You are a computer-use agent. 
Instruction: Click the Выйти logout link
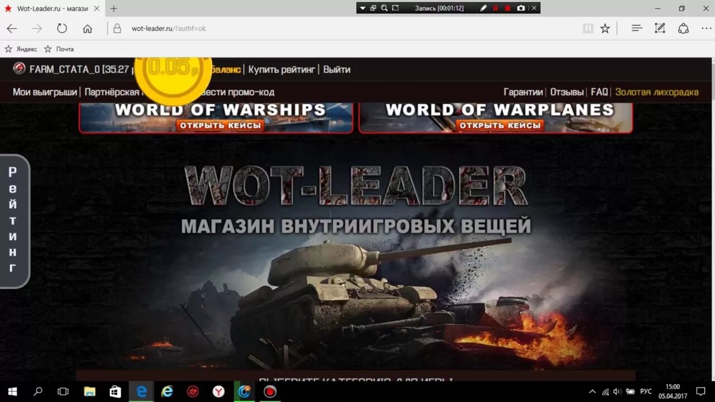(x=337, y=69)
